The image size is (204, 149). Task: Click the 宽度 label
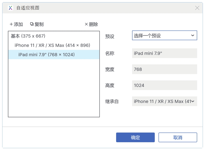pyautogui.click(x=110, y=69)
